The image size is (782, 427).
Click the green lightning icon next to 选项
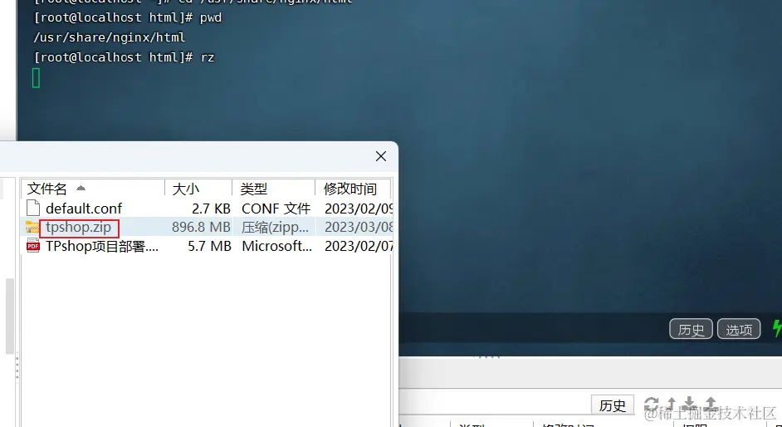(777, 329)
